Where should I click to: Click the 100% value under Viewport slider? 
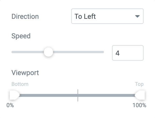tap(139, 105)
